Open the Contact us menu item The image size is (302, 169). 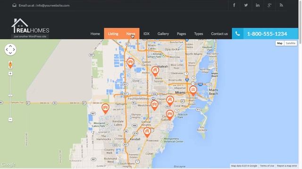219,34
